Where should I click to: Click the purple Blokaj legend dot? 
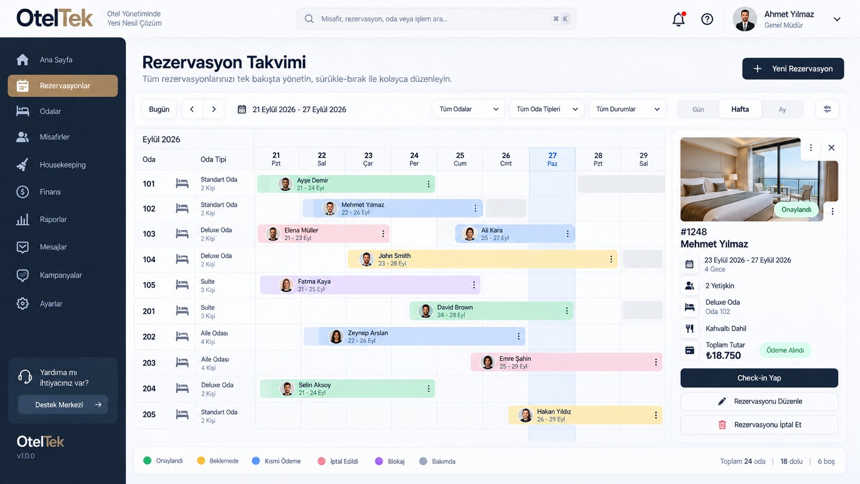[x=379, y=461]
